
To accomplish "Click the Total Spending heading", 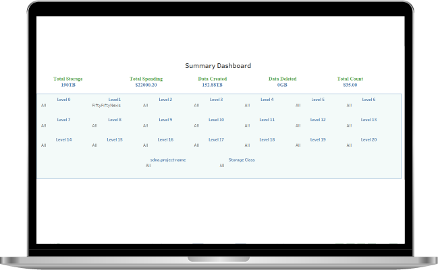I will point(146,79).
